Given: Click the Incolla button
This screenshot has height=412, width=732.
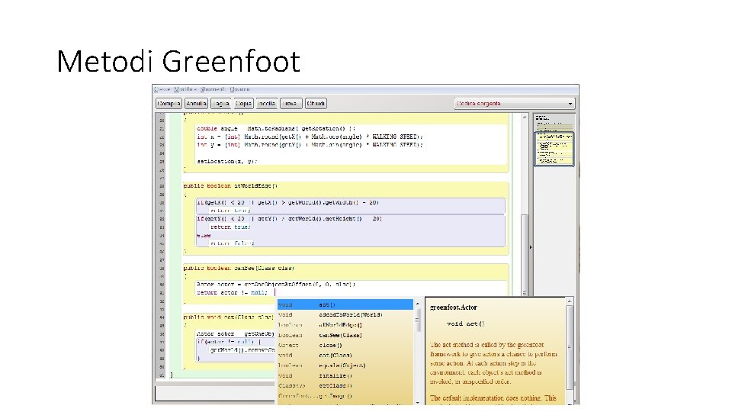Looking at the screenshot, I should (266, 104).
